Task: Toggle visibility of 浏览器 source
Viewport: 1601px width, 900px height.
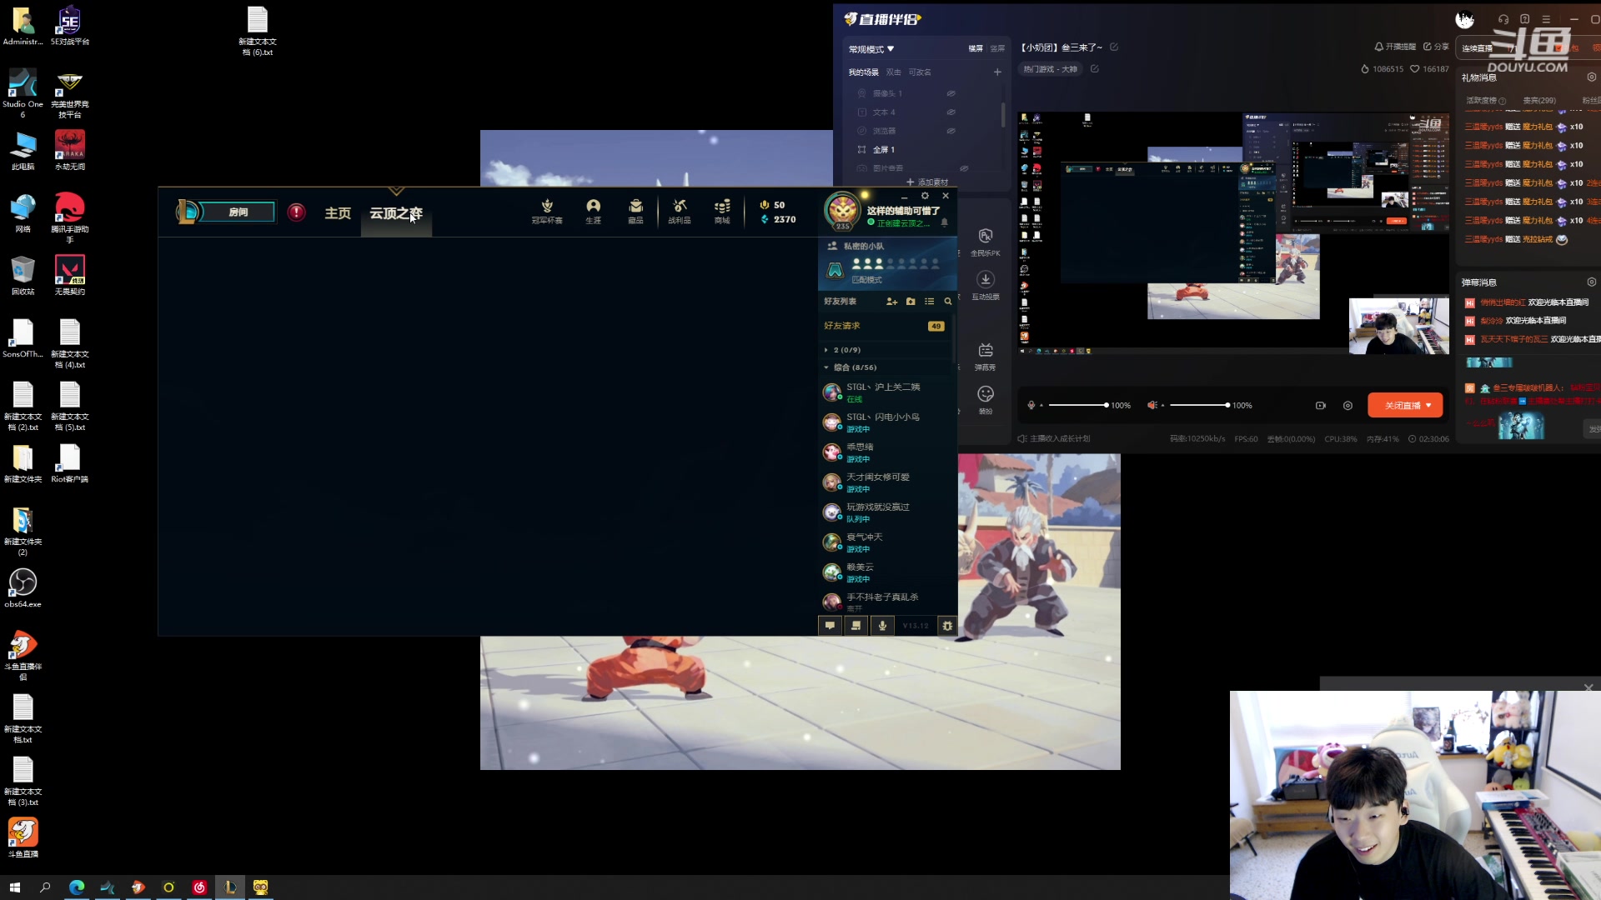Action: click(x=951, y=131)
